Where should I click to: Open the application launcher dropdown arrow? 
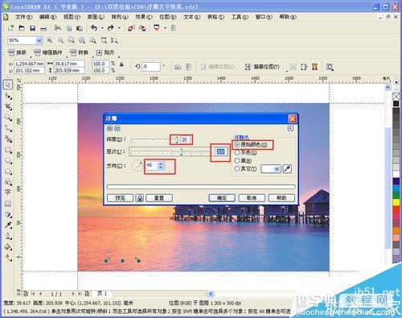pyautogui.click(x=165, y=28)
